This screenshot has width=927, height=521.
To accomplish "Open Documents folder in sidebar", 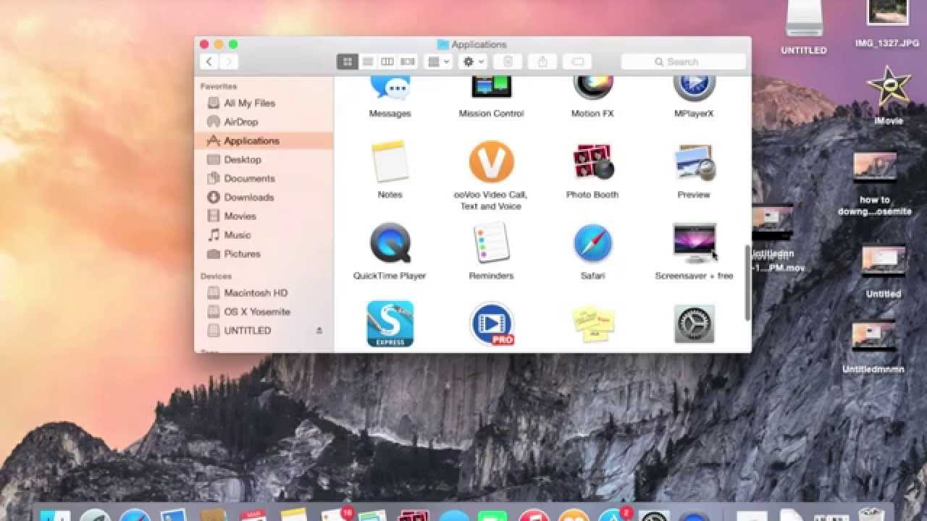I will click(264, 179).
